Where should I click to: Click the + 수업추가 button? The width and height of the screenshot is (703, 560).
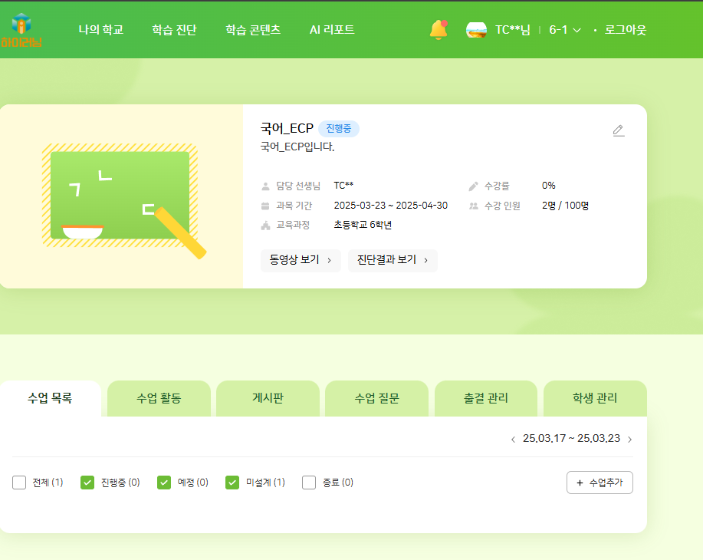(x=600, y=483)
